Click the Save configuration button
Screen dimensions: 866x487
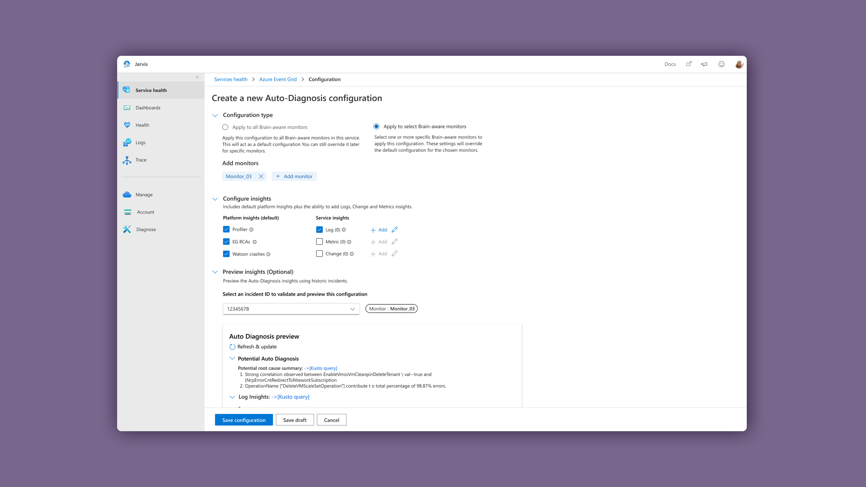tap(244, 420)
